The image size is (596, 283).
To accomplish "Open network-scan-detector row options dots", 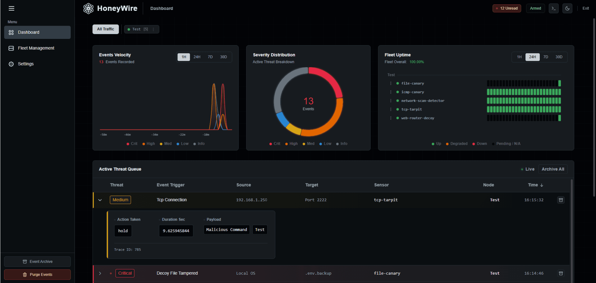I will point(391,101).
